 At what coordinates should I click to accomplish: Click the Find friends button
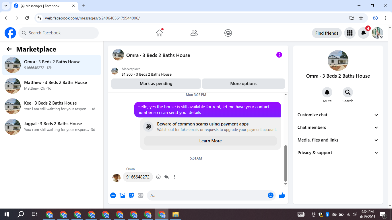tap(327, 33)
